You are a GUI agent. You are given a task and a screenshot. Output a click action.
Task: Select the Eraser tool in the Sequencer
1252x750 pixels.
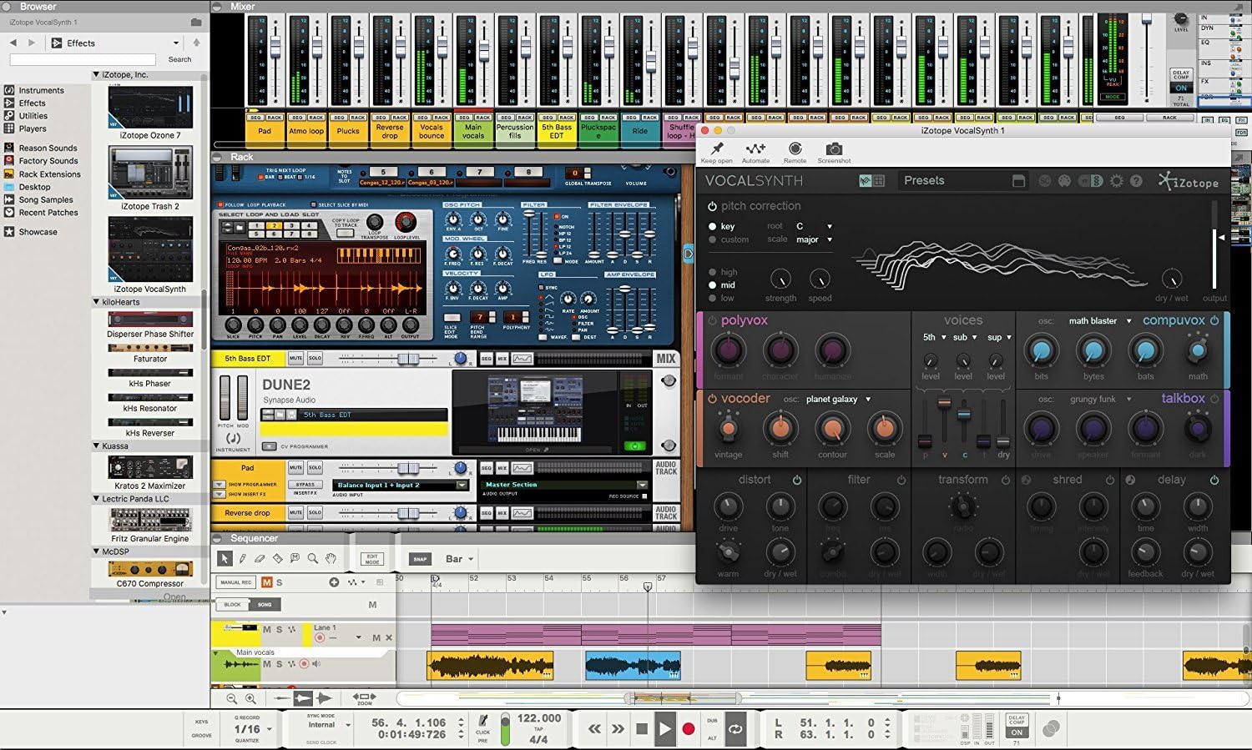tap(260, 558)
